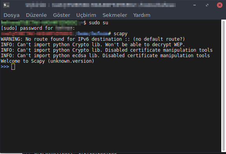Open the Göster menu
Viewport: 226px width, 154px height.
pos(62,15)
